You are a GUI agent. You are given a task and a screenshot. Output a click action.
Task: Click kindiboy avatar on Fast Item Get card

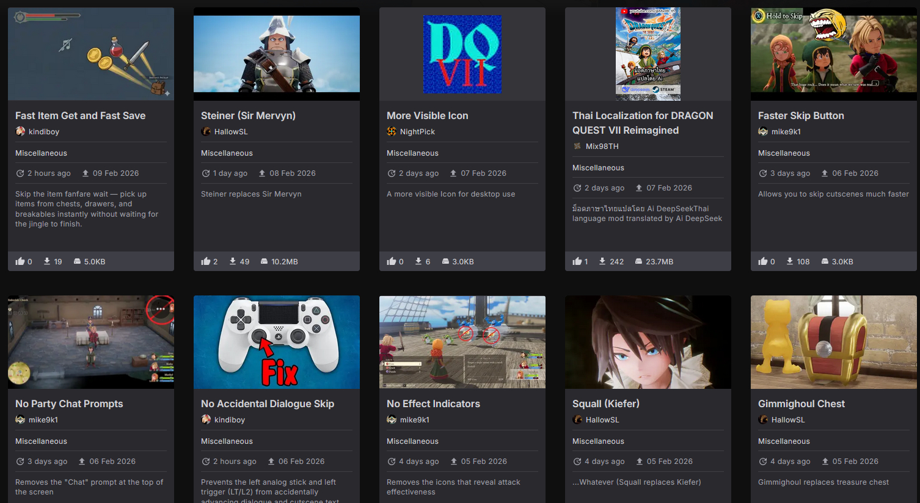(20, 131)
